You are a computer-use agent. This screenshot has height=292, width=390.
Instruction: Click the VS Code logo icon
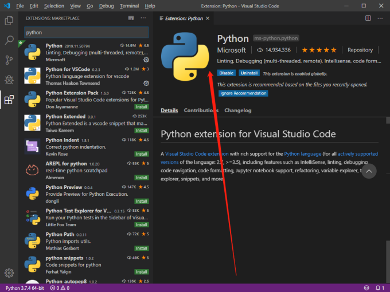tap(7, 6)
